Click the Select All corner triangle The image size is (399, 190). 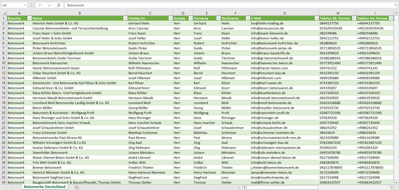pos(4,13)
